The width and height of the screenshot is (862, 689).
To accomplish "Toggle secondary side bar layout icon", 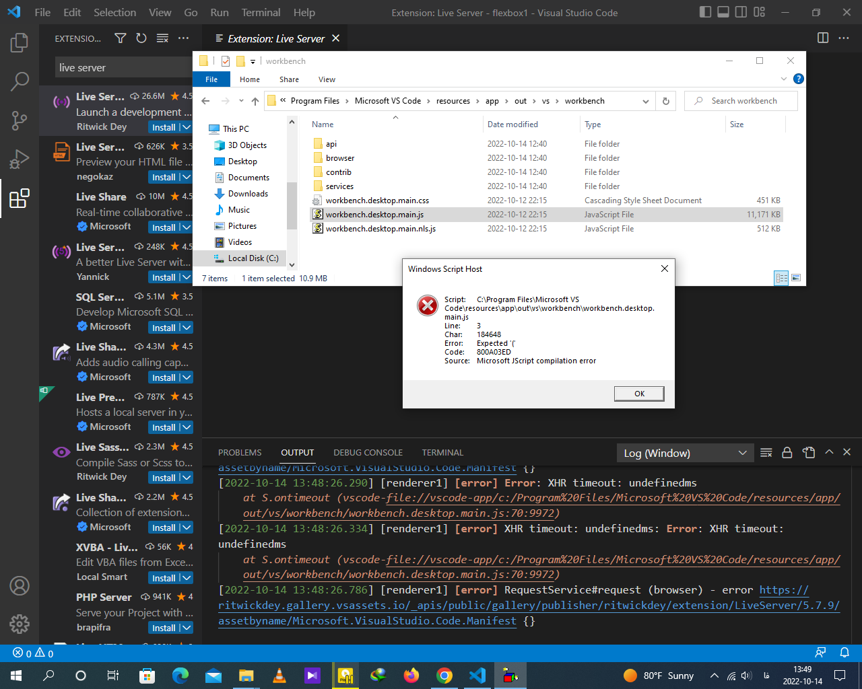I will (741, 12).
